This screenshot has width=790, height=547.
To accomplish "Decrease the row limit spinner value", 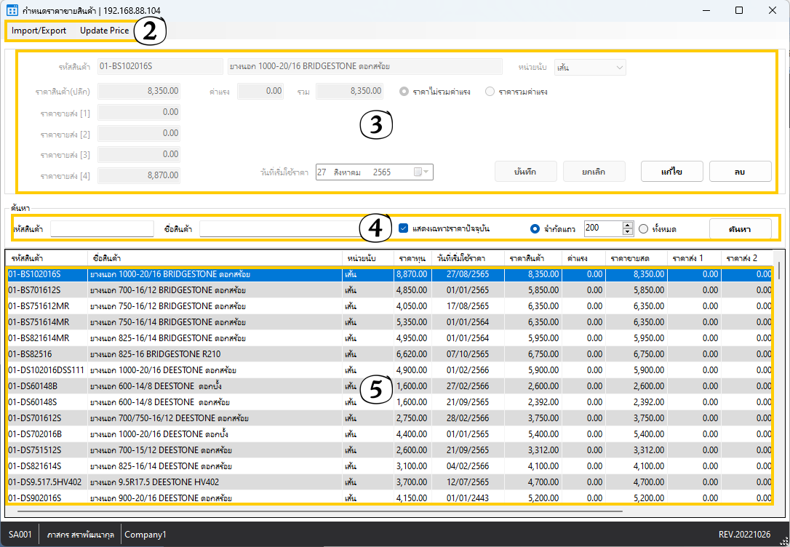I will (628, 232).
